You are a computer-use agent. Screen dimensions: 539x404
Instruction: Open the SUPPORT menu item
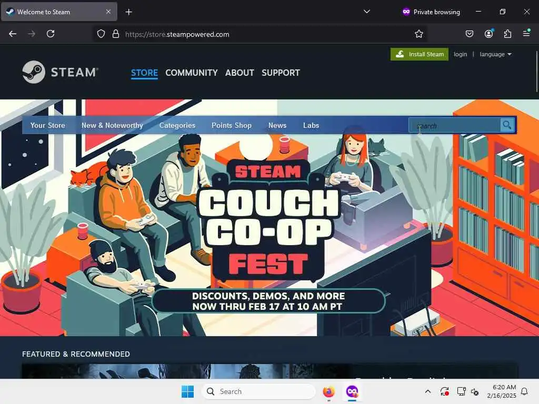pos(281,73)
